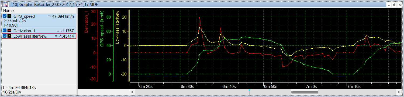404x97 pixels.
Task: Click the Name column header
Action: [8, 10]
